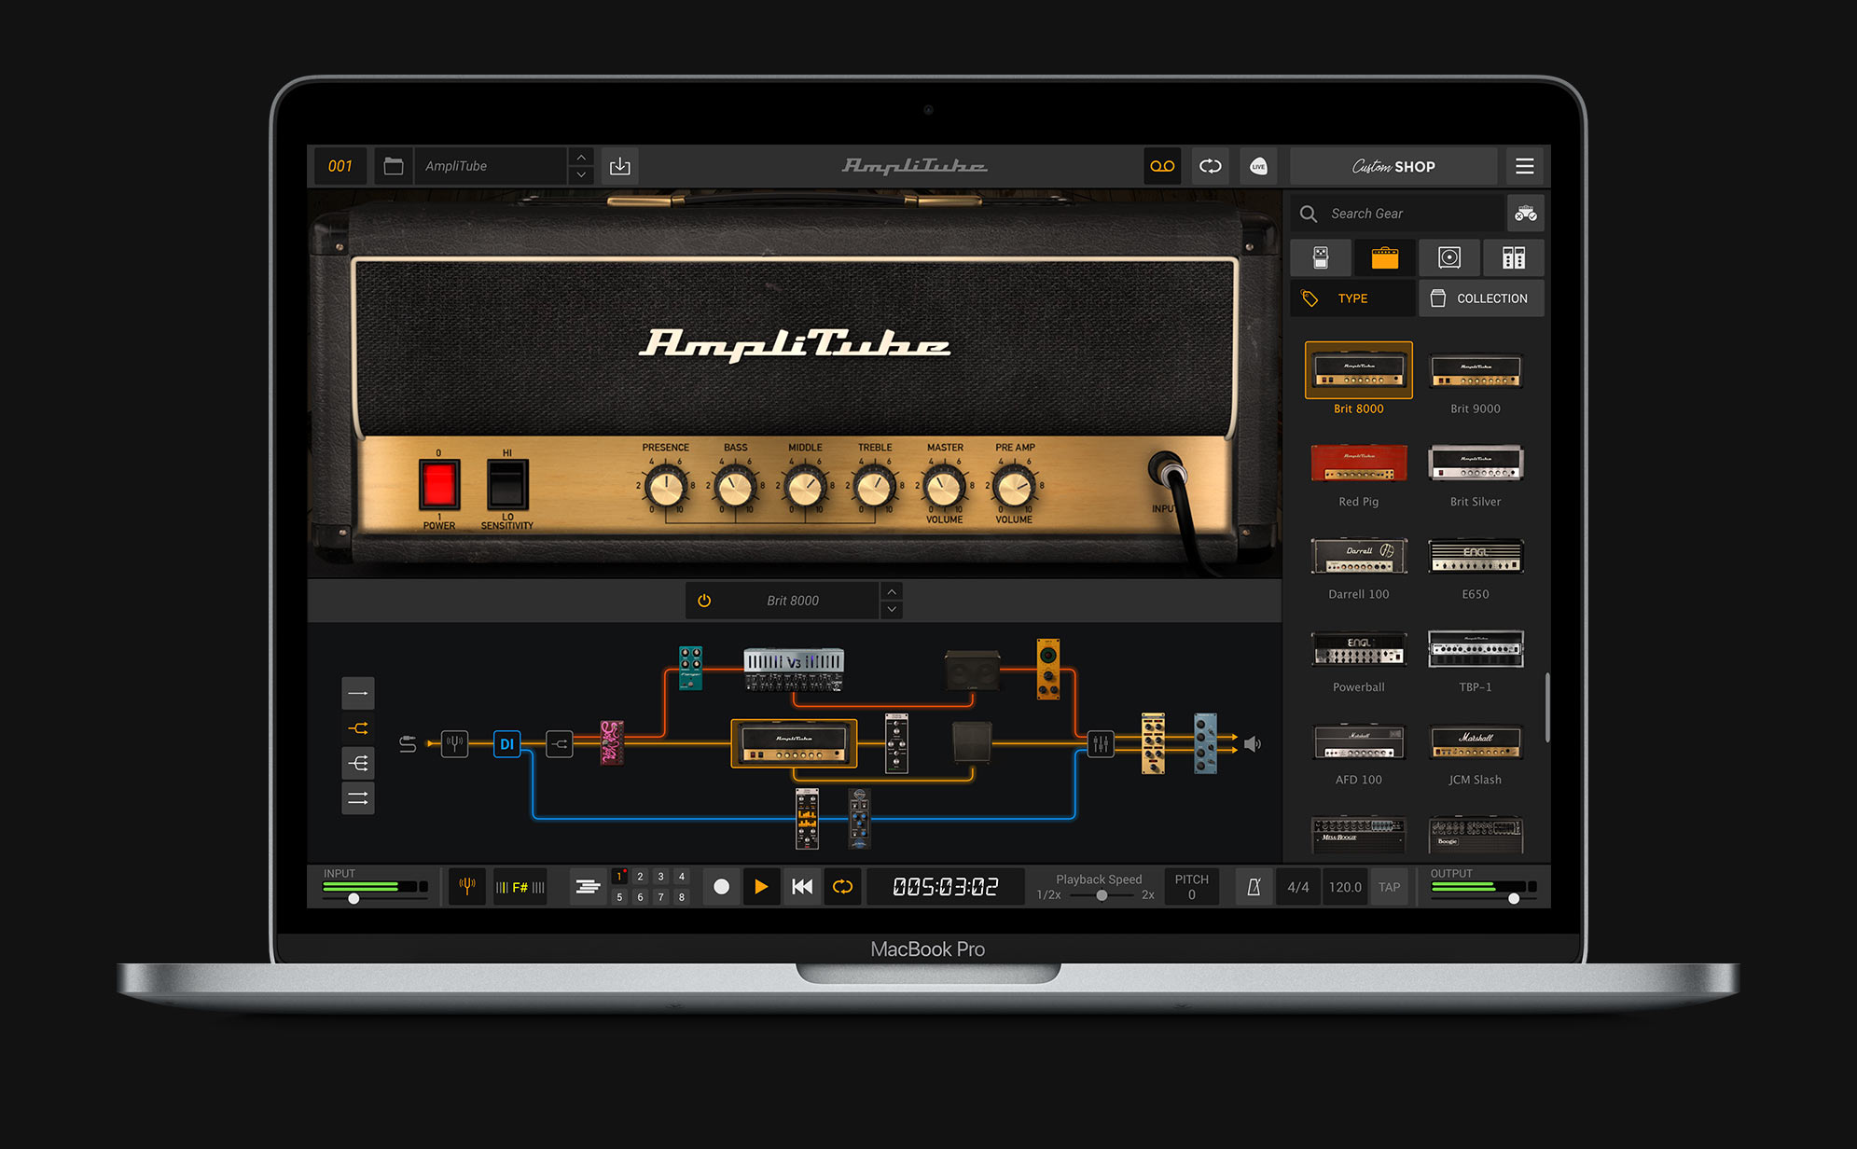This screenshot has height=1149, width=1857.
Task: Select the three-way split routing icon
Action: click(358, 763)
